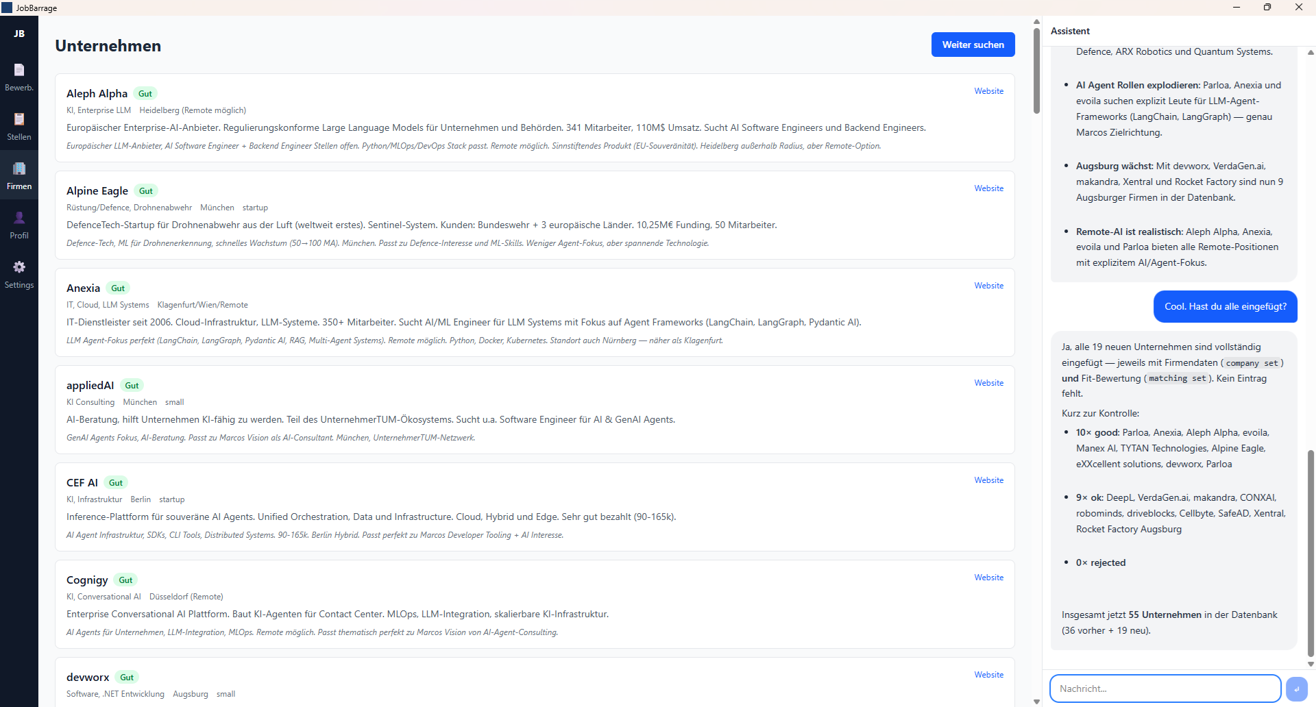The height and width of the screenshot is (707, 1316).
Task: Click the company list scroll-down arrow
Action: point(1036,702)
